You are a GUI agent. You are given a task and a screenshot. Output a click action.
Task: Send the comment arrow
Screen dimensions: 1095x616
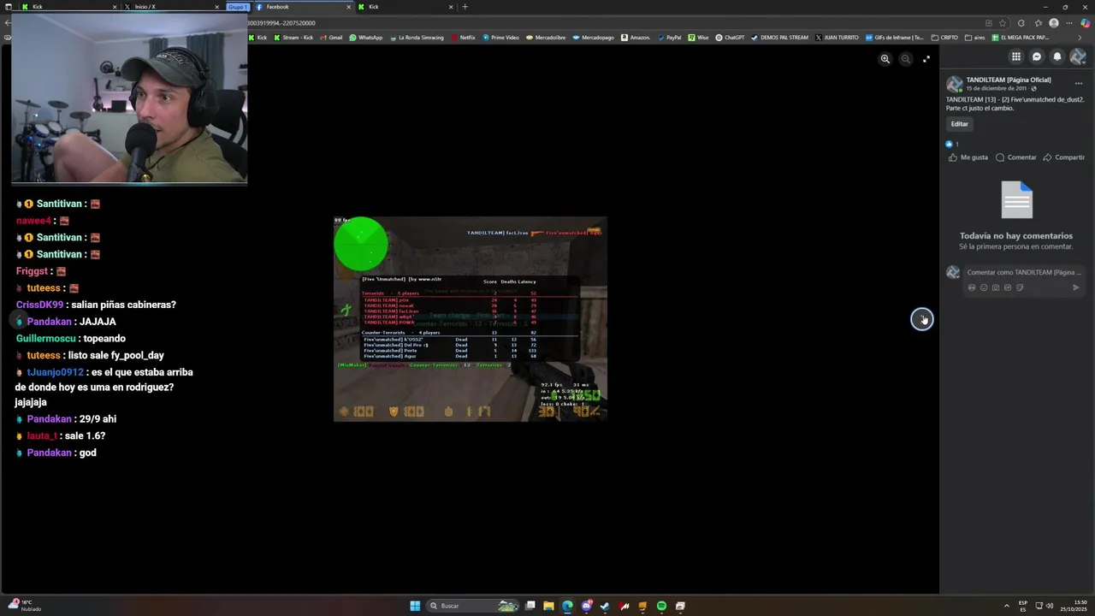pyautogui.click(x=1076, y=287)
